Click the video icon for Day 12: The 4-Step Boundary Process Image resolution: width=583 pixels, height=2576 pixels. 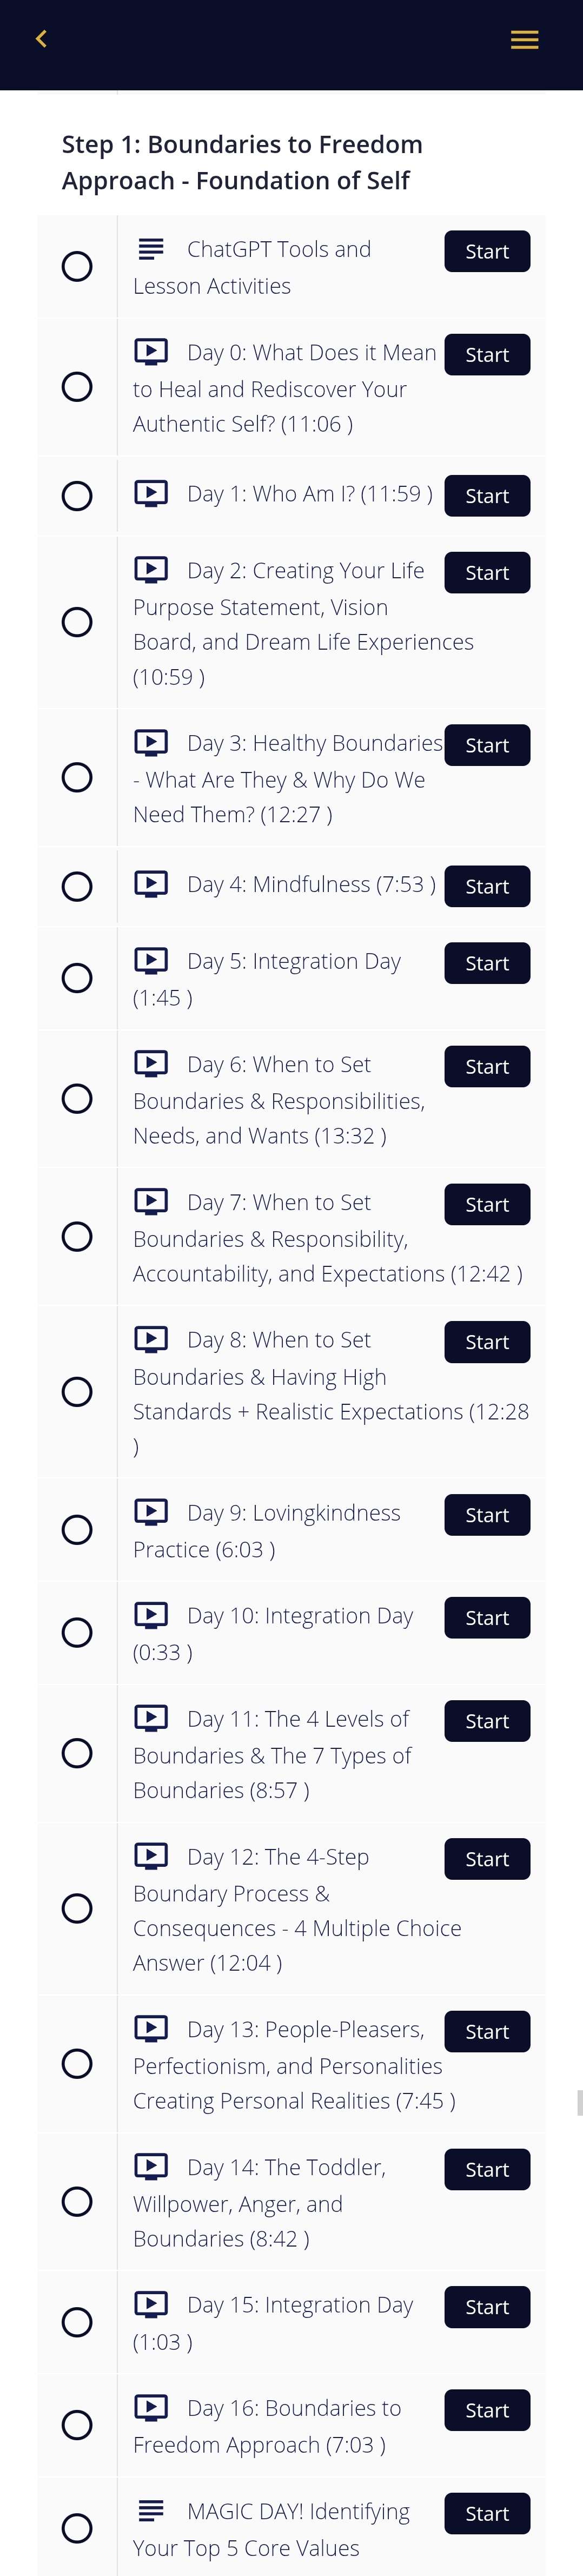point(151,1857)
